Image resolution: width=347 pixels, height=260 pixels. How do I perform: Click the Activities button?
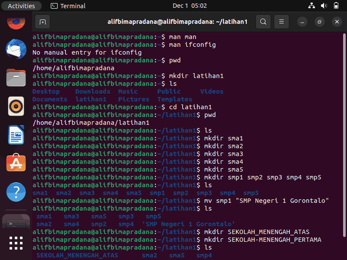coord(21,6)
